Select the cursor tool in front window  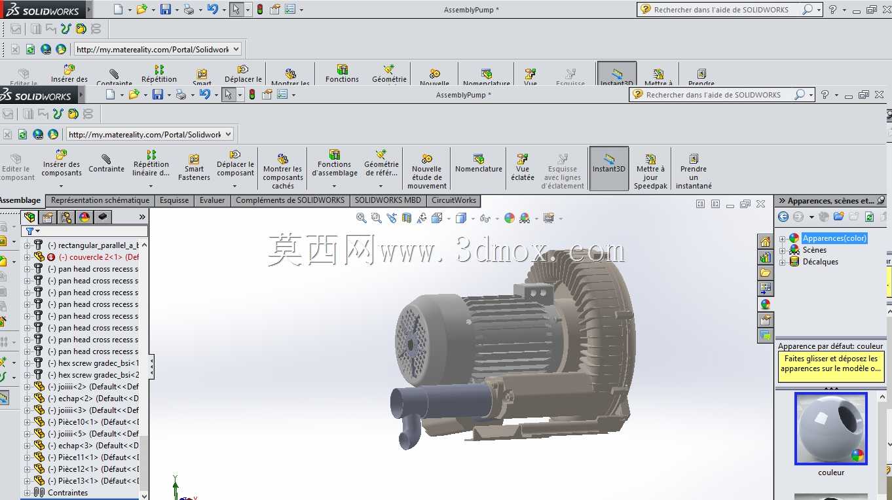pyautogui.click(x=228, y=95)
